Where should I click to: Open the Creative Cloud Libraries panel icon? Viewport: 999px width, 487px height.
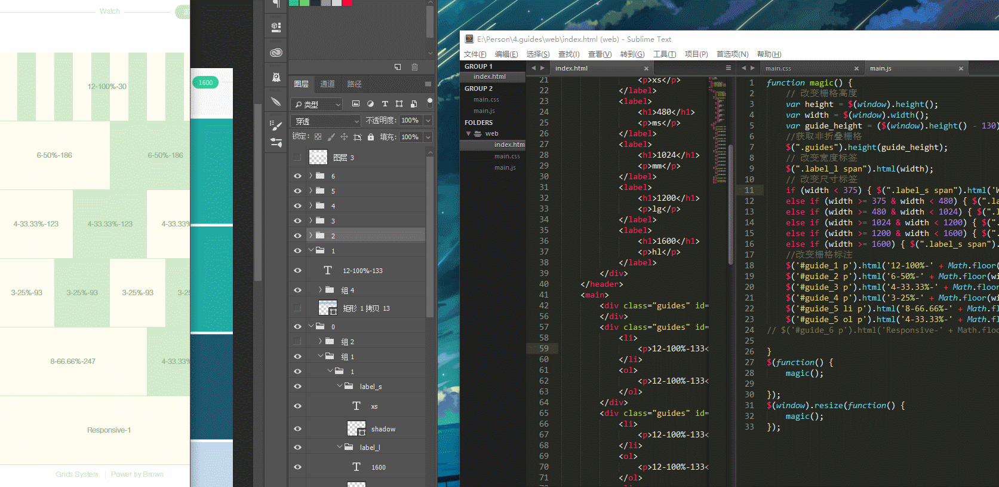[x=276, y=53]
